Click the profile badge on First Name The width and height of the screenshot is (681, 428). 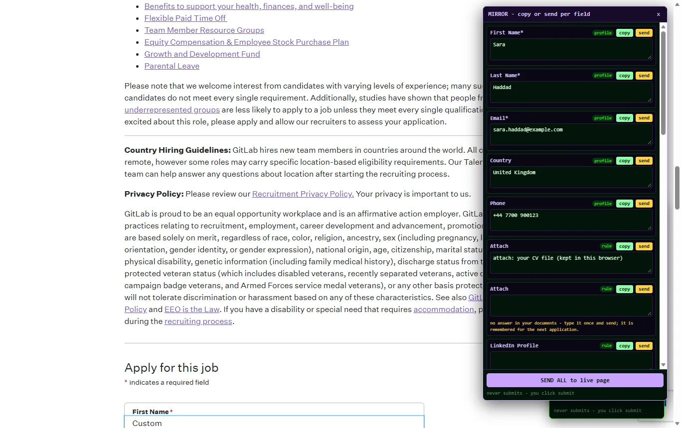pos(603,33)
